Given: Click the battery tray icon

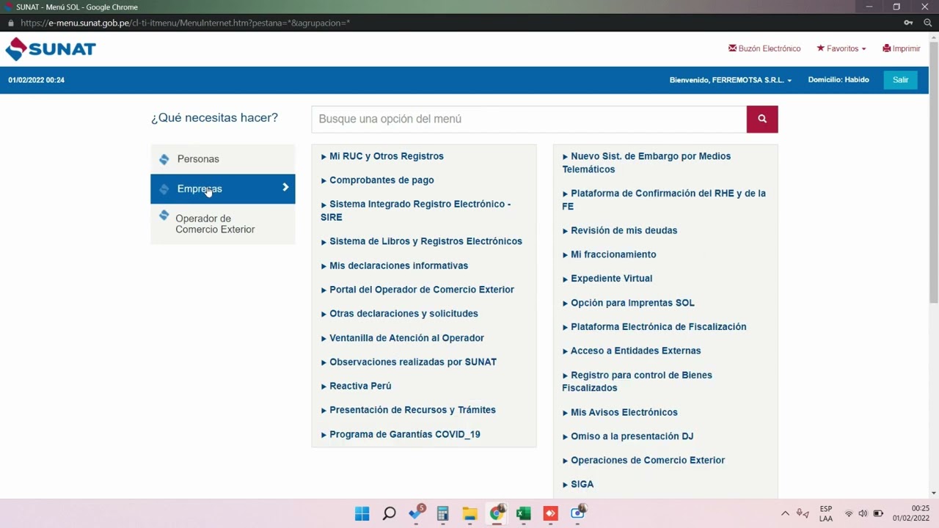Looking at the screenshot, I should [x=878, y=513].
